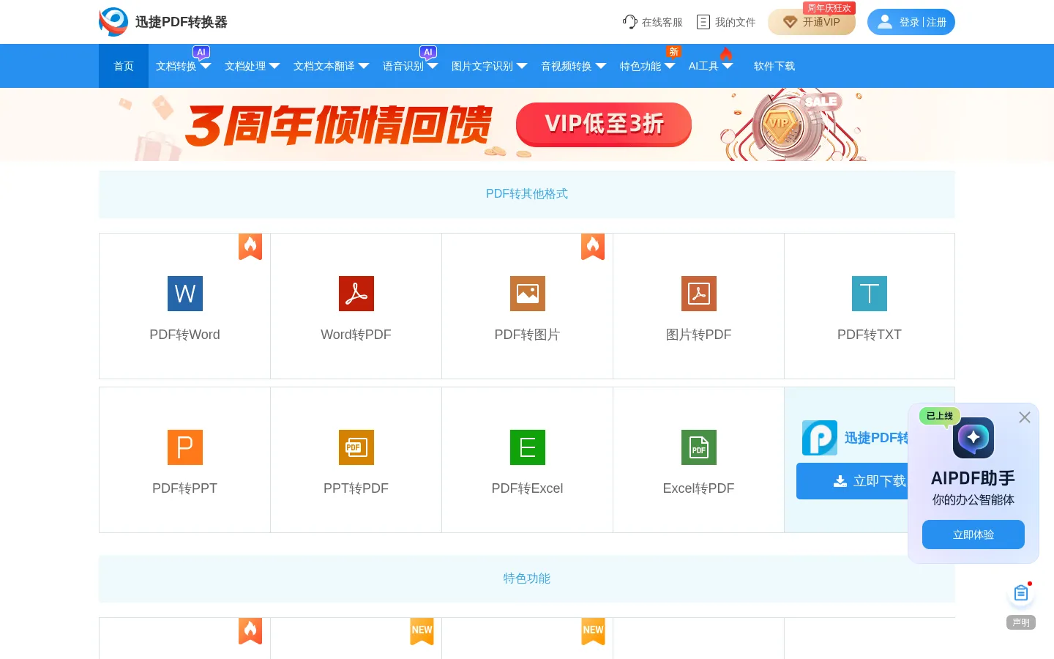Click the diamond icon in 开通VIP
Viewport: 1054px width, 659px height.
point(790,22)
